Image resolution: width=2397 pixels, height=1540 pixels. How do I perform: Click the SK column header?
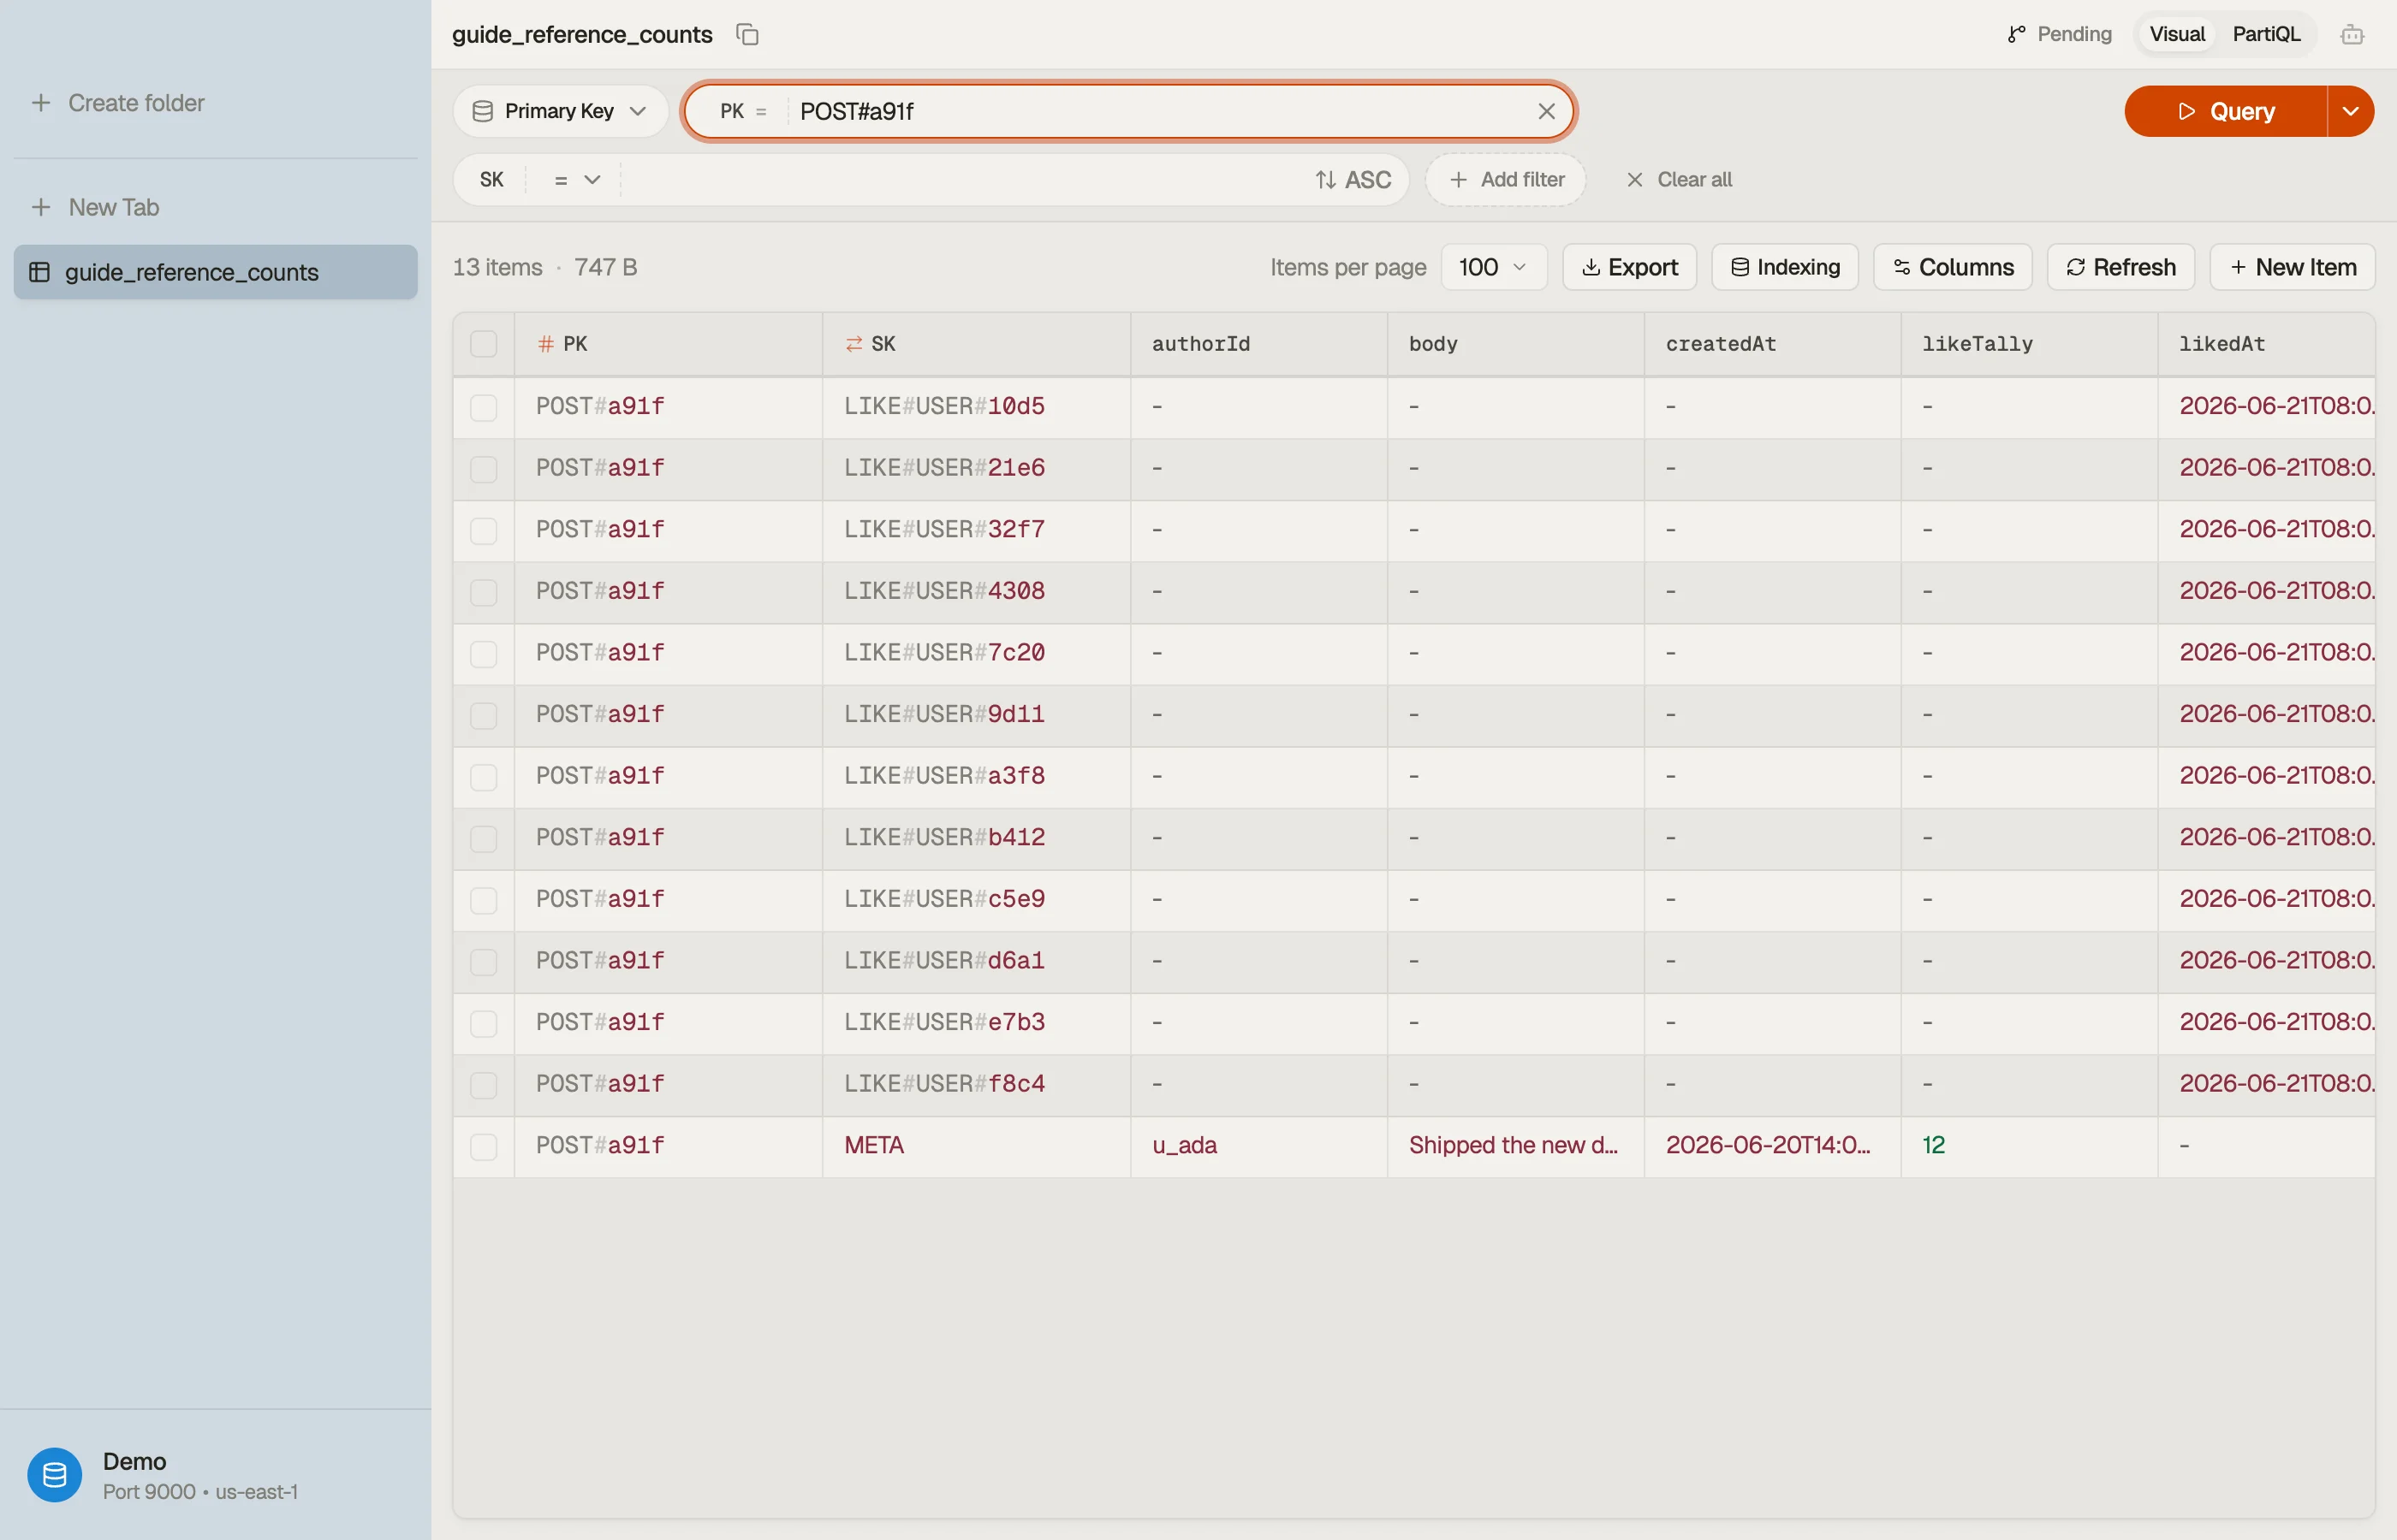coord(977,344)
